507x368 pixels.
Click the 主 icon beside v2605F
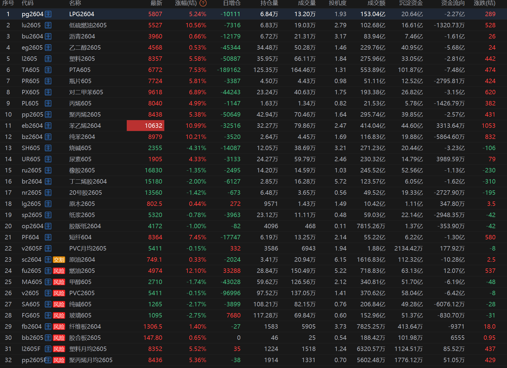coord(48,248)
